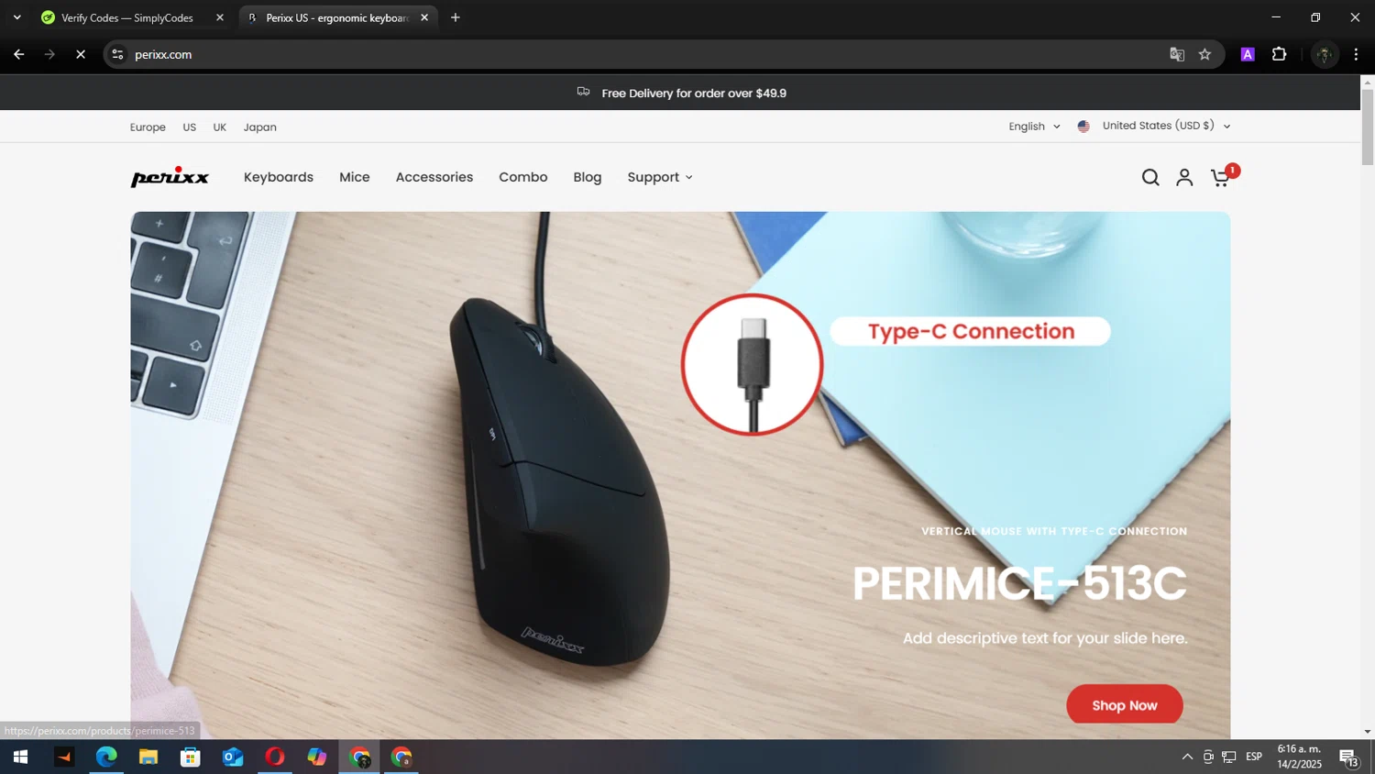Open the Combo menu
The image size is (1375, 774).
click(523, 177)
